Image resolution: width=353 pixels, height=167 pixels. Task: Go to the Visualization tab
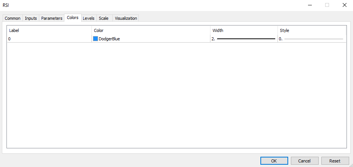[x=126, y=18]
